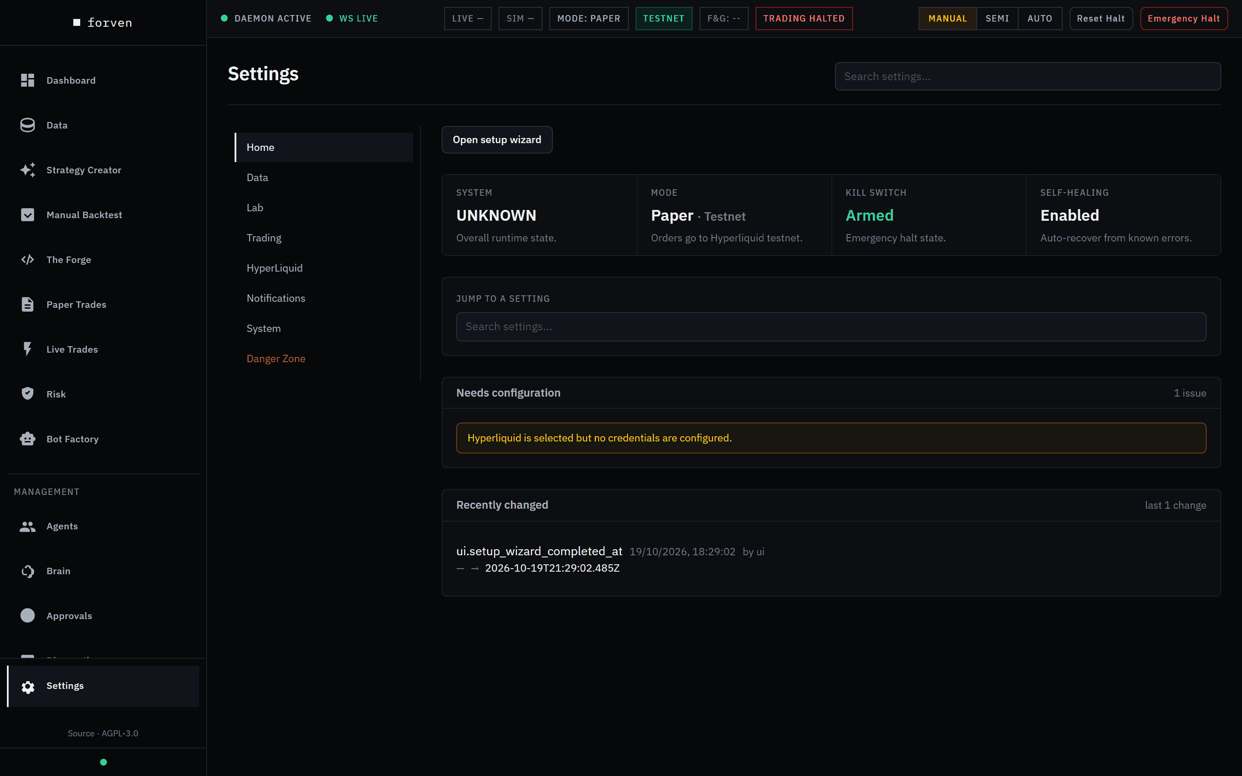The height and width of the screenshot is (776, 1242).
Task: Open the Lab settings section
Action: [324, 208]
